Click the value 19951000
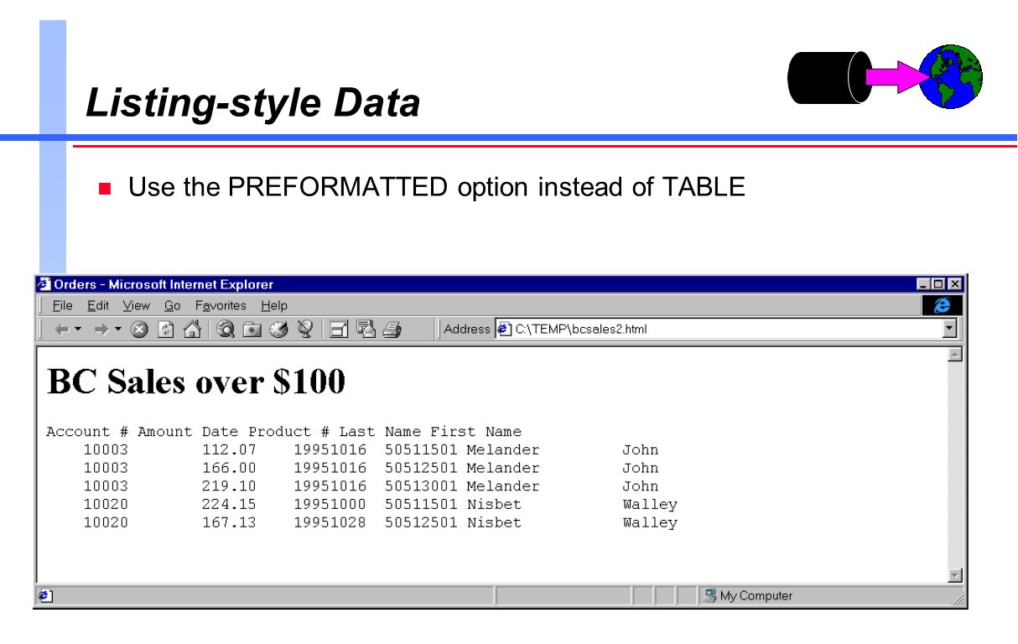The image size is (1018, 644). (x=330, y=505)
